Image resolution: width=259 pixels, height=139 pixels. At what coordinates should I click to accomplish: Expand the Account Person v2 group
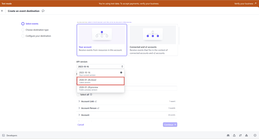coord(79,108)
